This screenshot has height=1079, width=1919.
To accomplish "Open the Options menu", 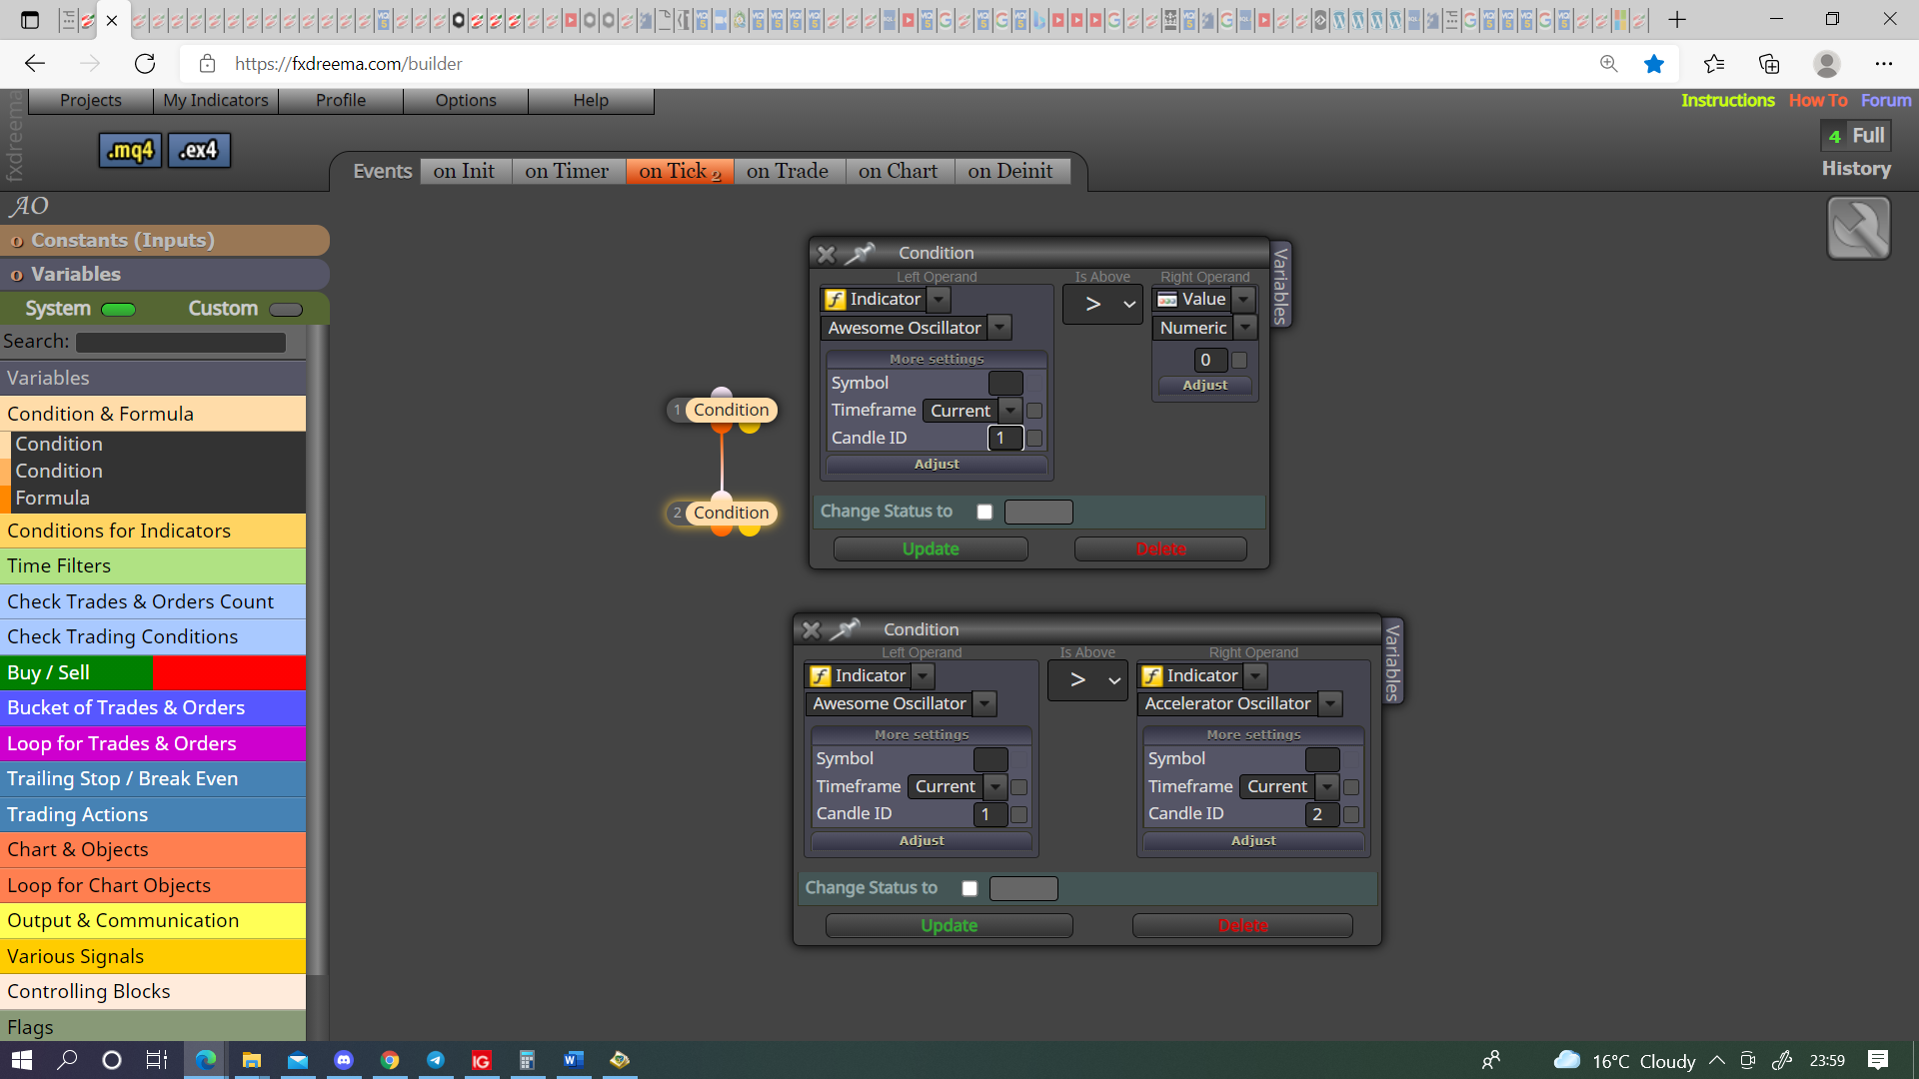I will coord(466,100).
